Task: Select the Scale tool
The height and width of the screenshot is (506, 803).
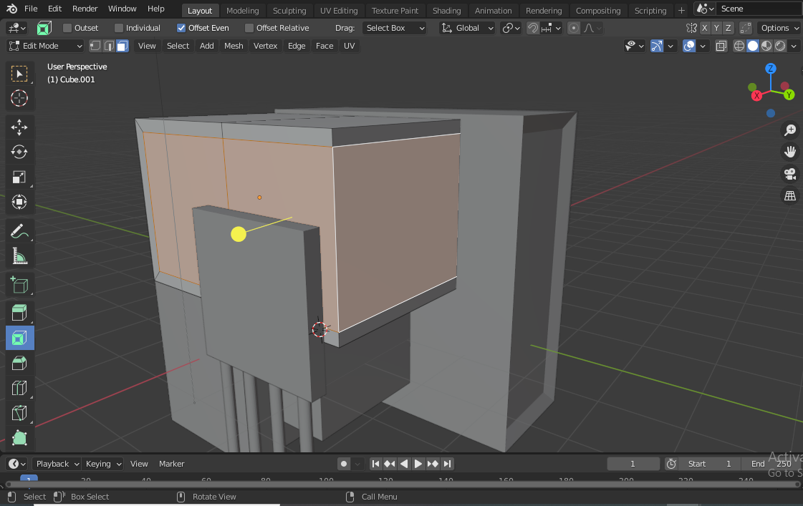Action: [x=19, y=177]
